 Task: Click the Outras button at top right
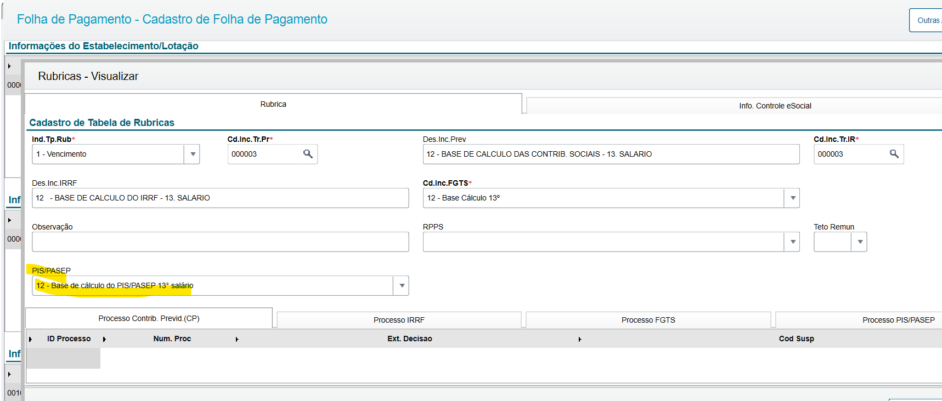(928, 20)
